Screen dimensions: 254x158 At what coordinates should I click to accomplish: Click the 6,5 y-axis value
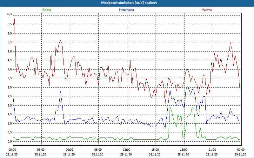[10, 24]
